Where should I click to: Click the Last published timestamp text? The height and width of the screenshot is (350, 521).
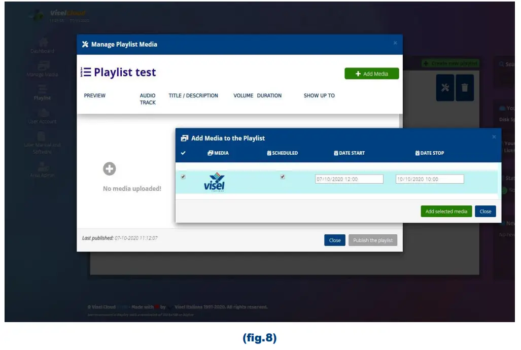(120, 238)
